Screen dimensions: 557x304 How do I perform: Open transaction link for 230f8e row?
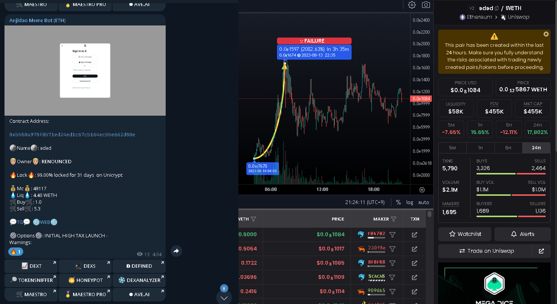coord(415,249)
